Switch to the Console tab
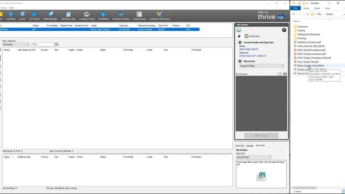Screen dimensions: 345x194 point(250,145)
